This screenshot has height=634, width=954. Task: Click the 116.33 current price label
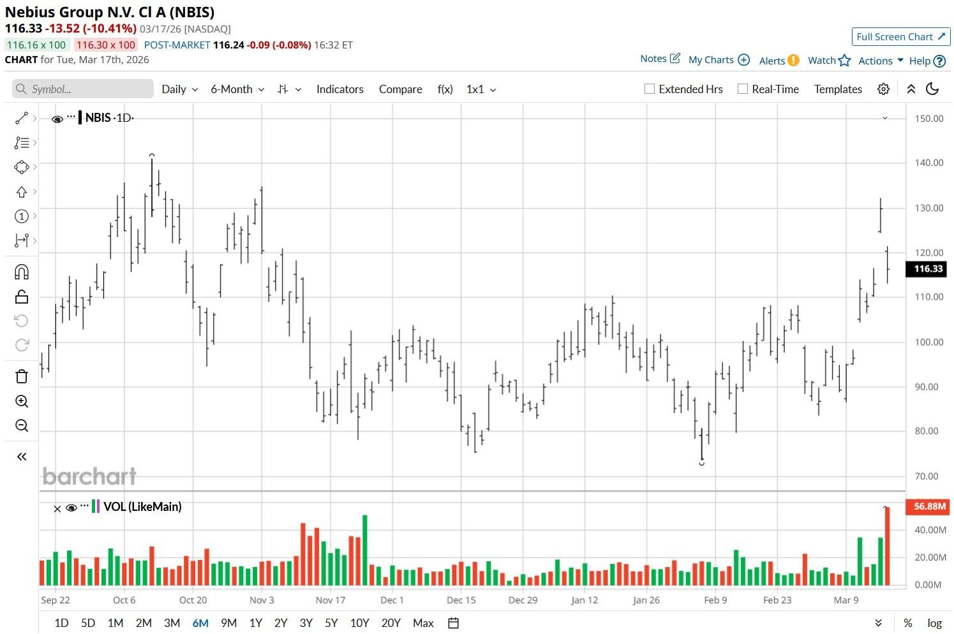926,269
